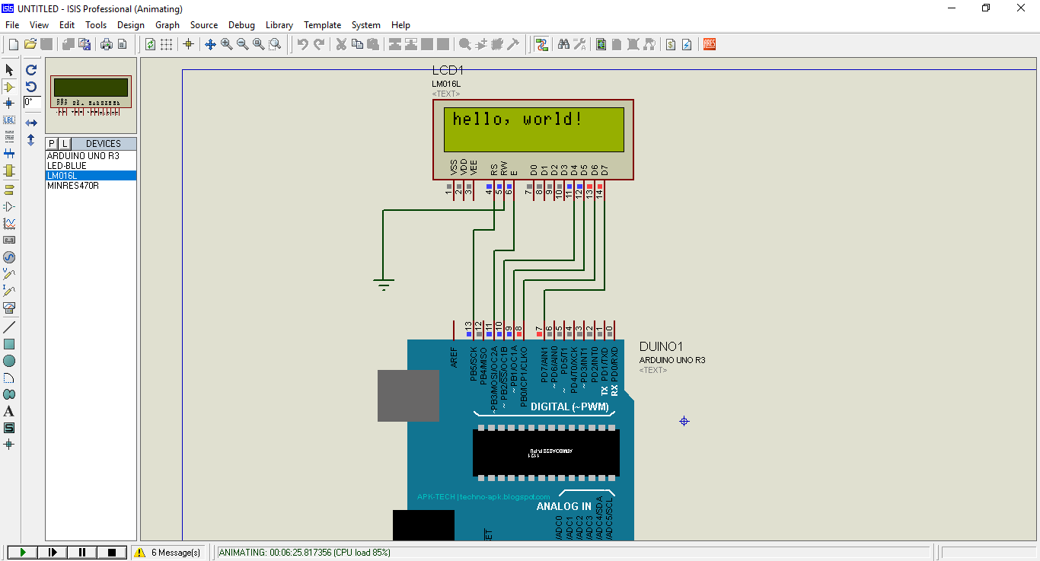
Task: Toggle the false origin crosshair icon
Action: [x=189, y=44]
